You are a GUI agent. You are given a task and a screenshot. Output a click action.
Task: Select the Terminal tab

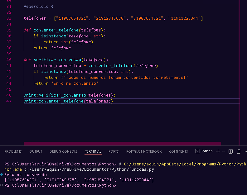(93, 151)
